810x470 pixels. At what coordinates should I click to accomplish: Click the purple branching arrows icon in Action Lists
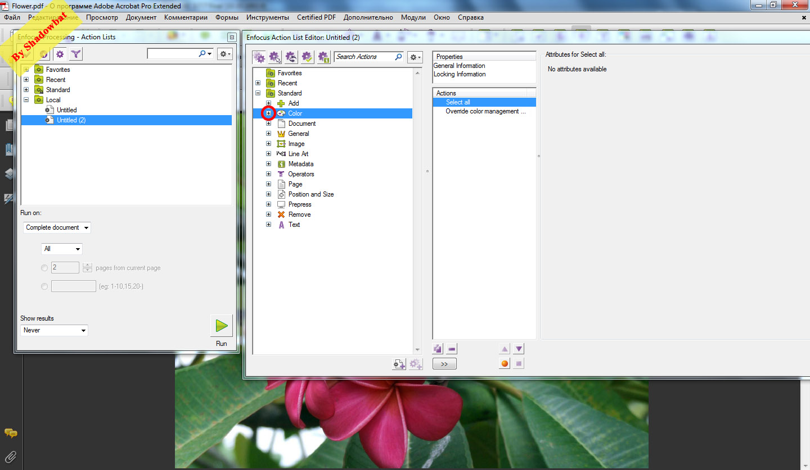point(76,54)
